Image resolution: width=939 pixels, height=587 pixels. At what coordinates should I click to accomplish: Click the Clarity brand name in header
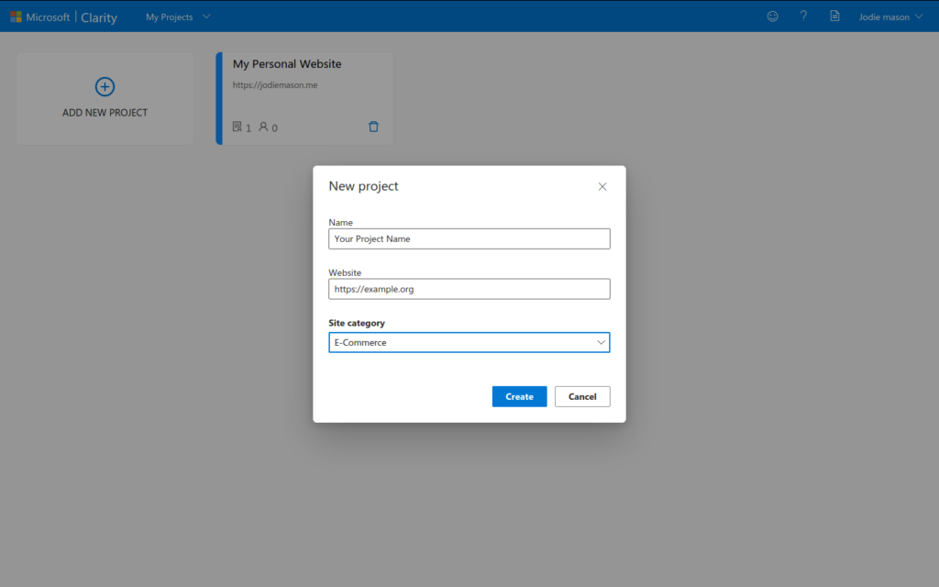99,17
